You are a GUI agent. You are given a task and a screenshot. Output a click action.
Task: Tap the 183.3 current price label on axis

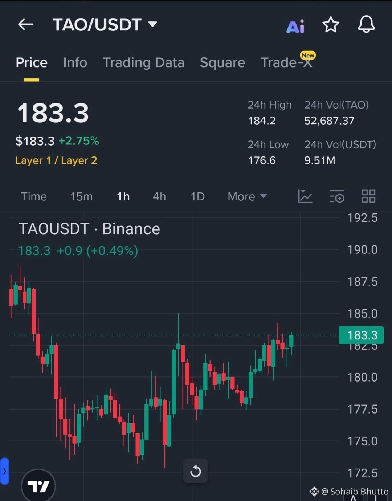tap(361, 335)
